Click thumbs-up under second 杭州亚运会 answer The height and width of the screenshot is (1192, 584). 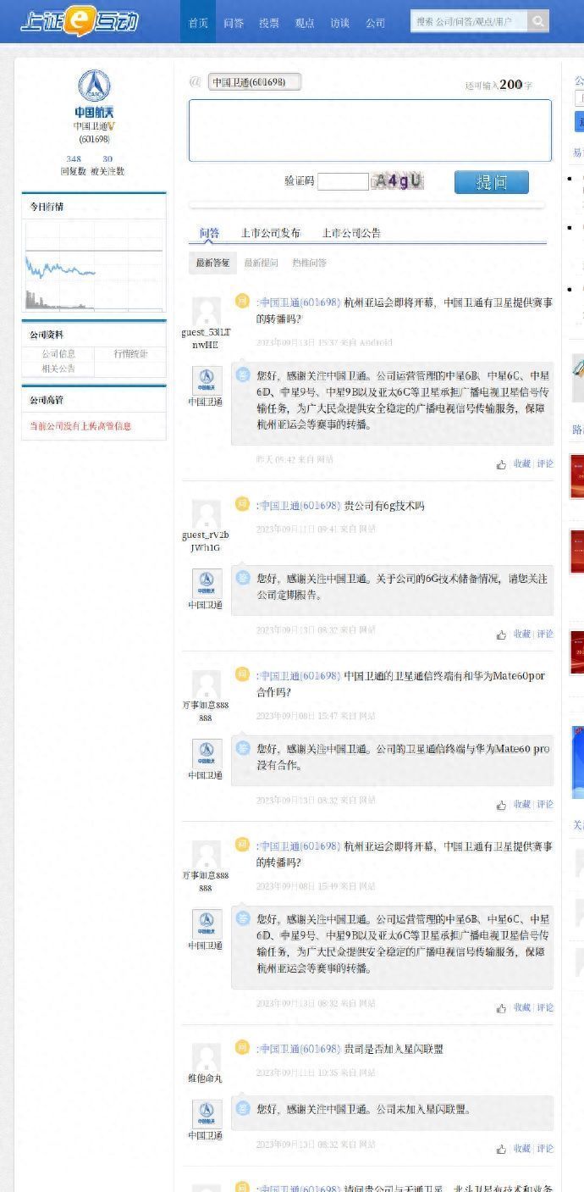point(501,1008)
